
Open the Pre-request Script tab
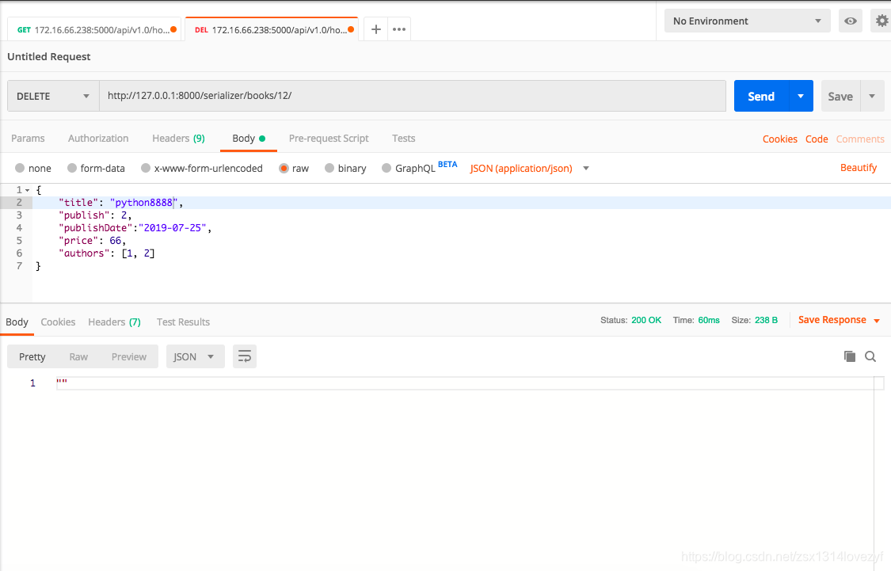(x=329, y=138)
